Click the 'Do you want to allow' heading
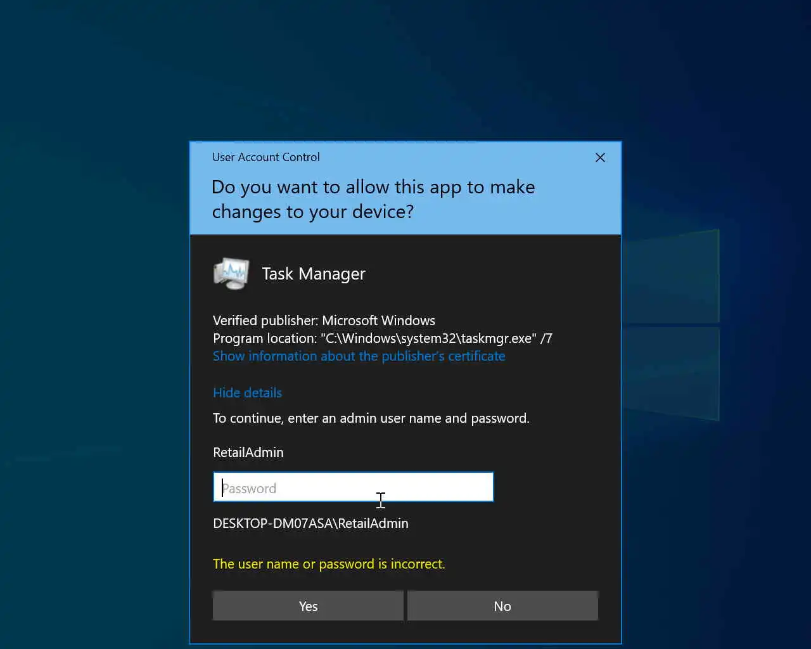Screen dimensions: 811x649 point(373,199)
